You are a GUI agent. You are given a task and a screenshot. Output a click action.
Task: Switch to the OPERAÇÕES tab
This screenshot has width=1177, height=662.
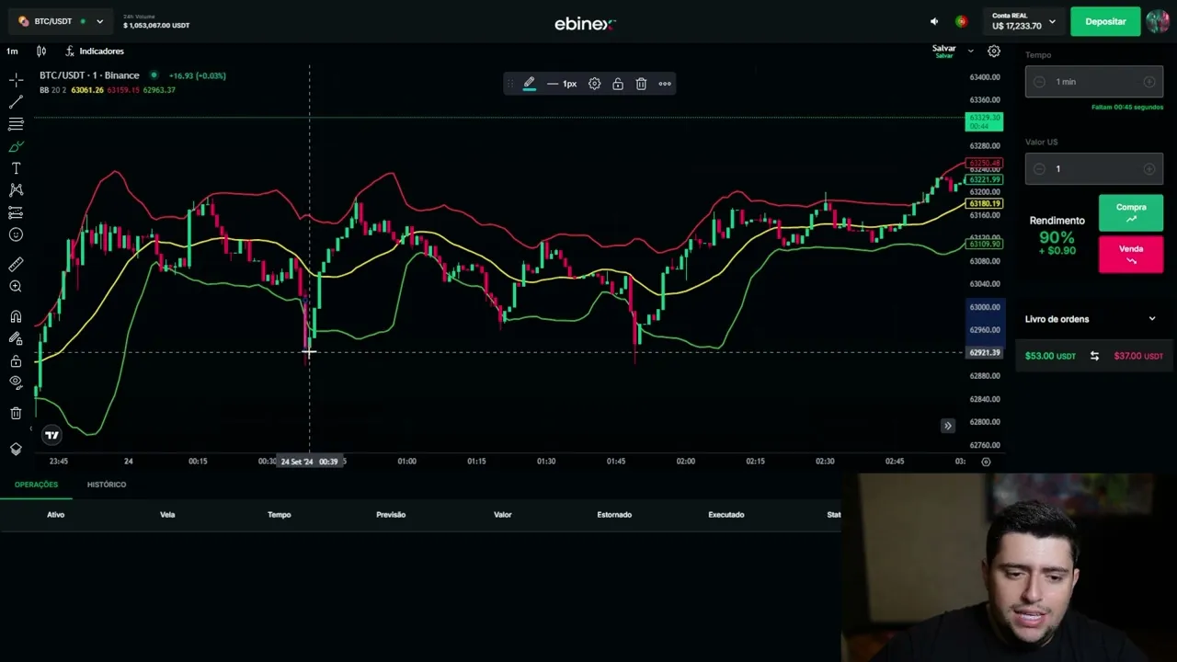(36, 485)
